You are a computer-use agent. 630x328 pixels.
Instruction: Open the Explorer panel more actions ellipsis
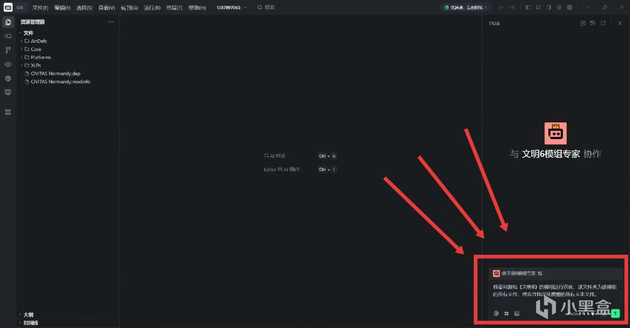[111, 22]
